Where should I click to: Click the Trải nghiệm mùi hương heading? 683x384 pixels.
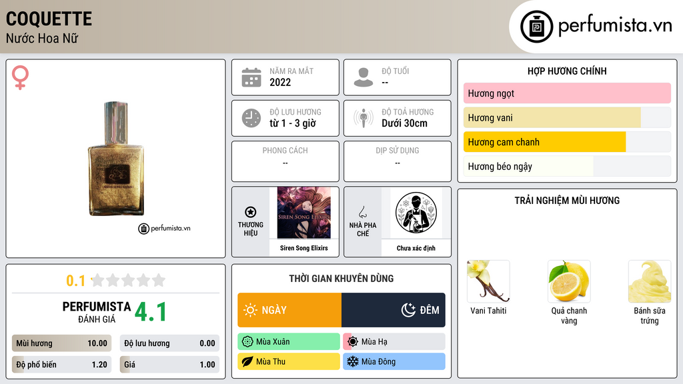(567, 201)
